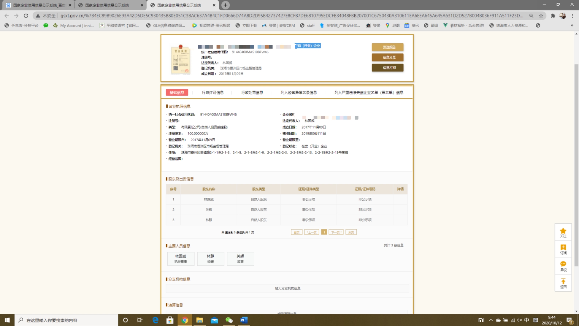Image resolution: width=579 pixels, height=326 pixels.
Task: Open File Explorer from taskbar
Action: pos(200,320)
